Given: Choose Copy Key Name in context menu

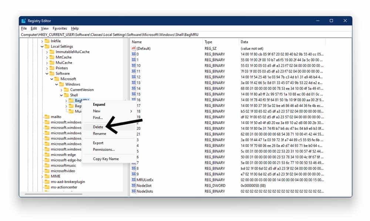Looking at the screenshot, I should tap(106, 159).
